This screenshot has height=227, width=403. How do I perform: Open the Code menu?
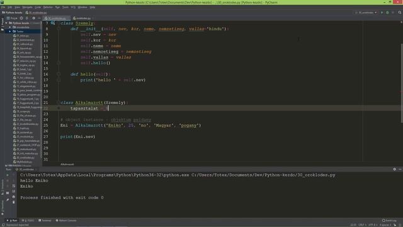coord(38,7)
